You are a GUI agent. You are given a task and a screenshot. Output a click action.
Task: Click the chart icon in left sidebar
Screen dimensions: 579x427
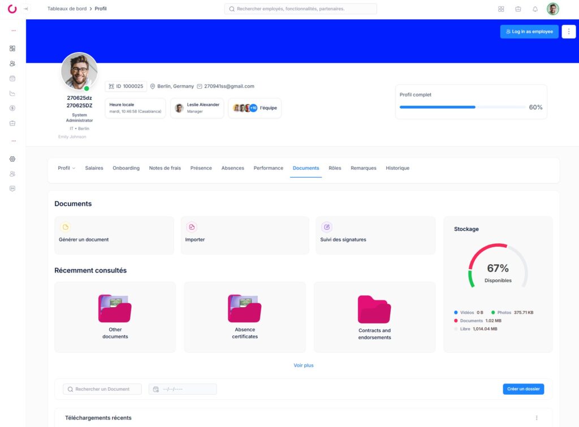point(12,93)
